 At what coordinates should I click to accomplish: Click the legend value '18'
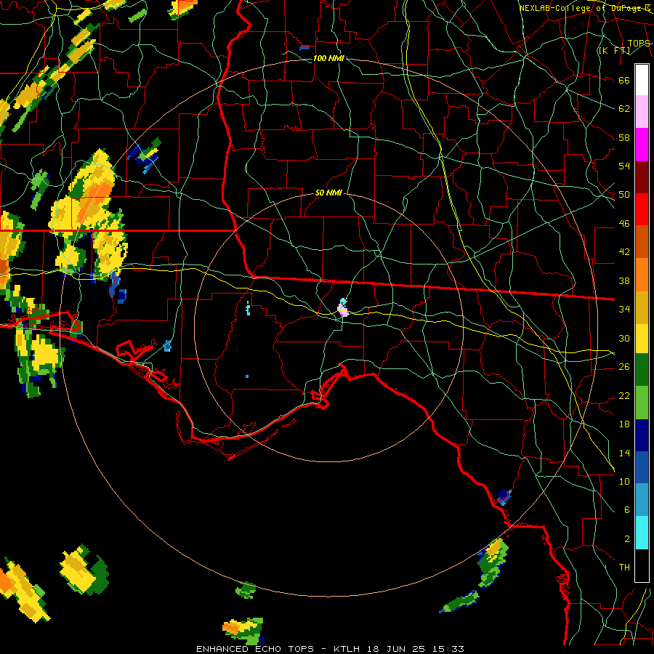coord(624,424)
